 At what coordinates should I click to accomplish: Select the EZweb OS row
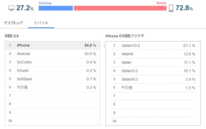pyautogui.click(x=52, y=71)
